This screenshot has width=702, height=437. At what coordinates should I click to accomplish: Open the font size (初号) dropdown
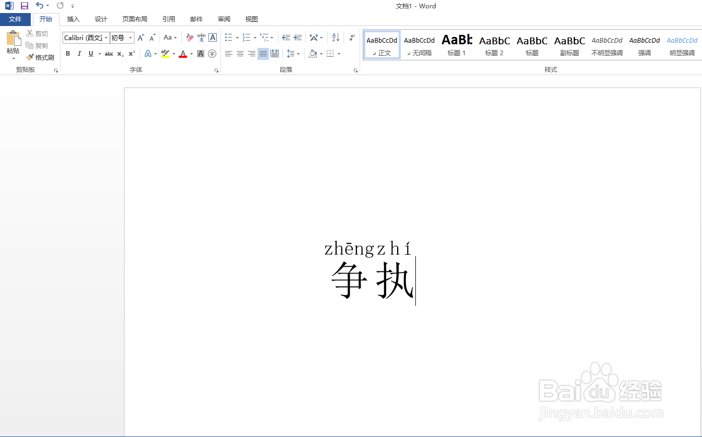coord(131,38)
